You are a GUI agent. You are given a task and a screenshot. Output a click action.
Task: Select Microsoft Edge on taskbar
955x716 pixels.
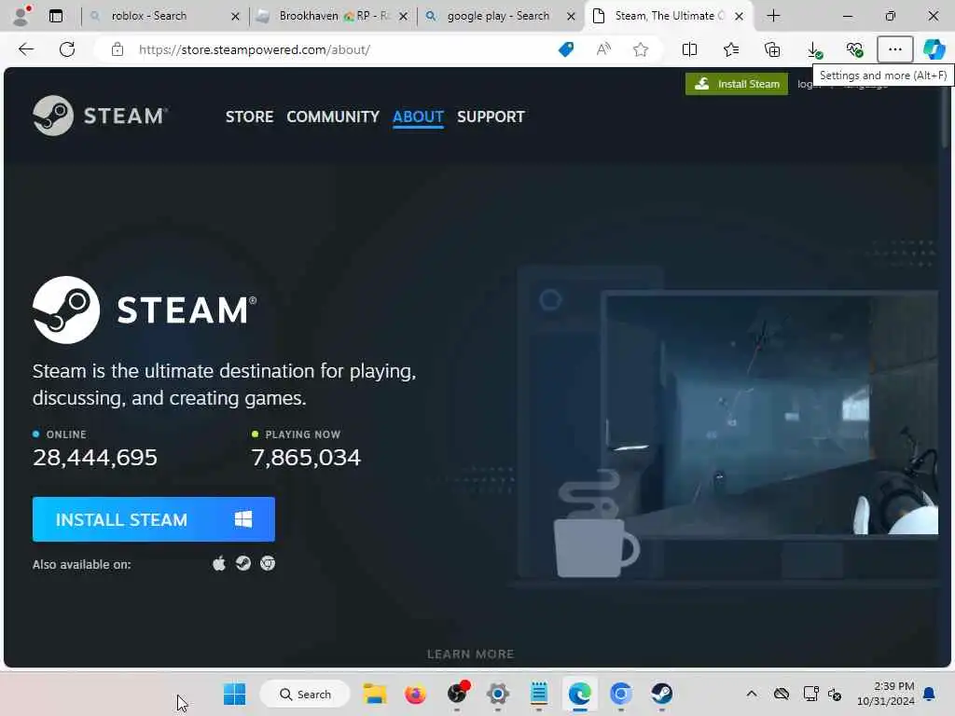click(x=580, y=694)
